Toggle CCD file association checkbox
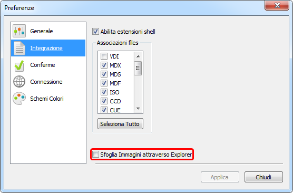Image resolution: width=293 pixels, height=193 pixels. 104,101
